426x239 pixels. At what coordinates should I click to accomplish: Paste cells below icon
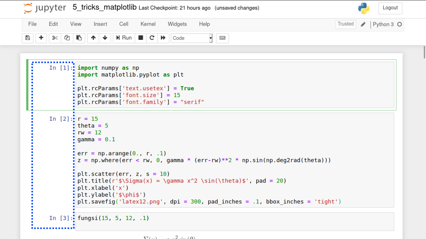coord(79,38)
